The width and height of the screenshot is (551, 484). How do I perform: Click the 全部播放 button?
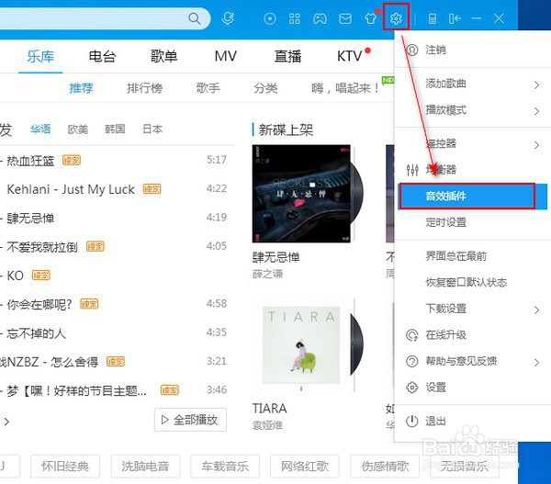point(190,420)
